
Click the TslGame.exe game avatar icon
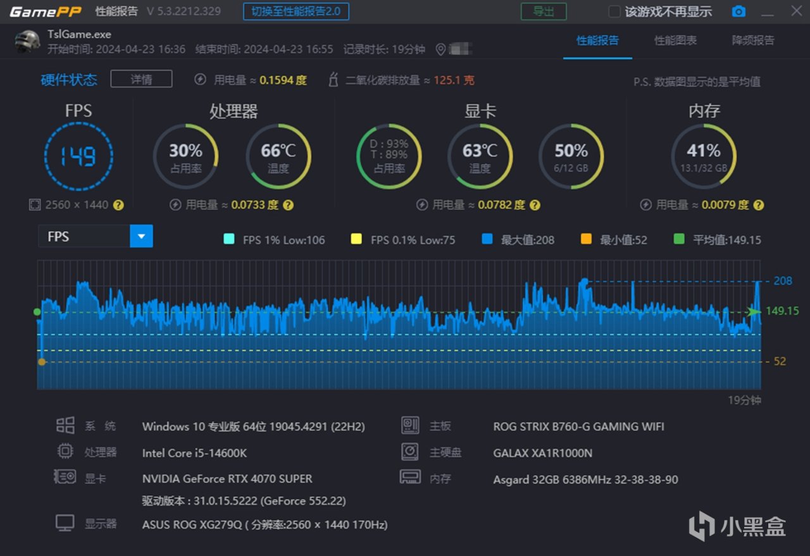pyautogui.click(x=27, y=41)
